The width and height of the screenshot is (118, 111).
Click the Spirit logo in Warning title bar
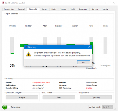point(26,47)
